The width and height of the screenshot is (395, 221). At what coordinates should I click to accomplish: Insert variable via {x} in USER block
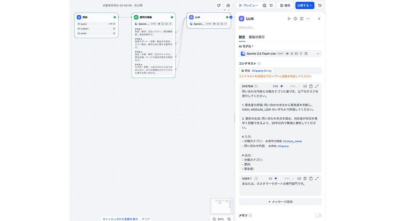tap(299, 179)
